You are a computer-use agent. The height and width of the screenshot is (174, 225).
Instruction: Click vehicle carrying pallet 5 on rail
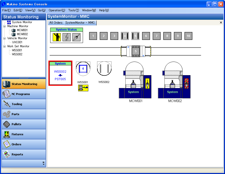(136, 51)
